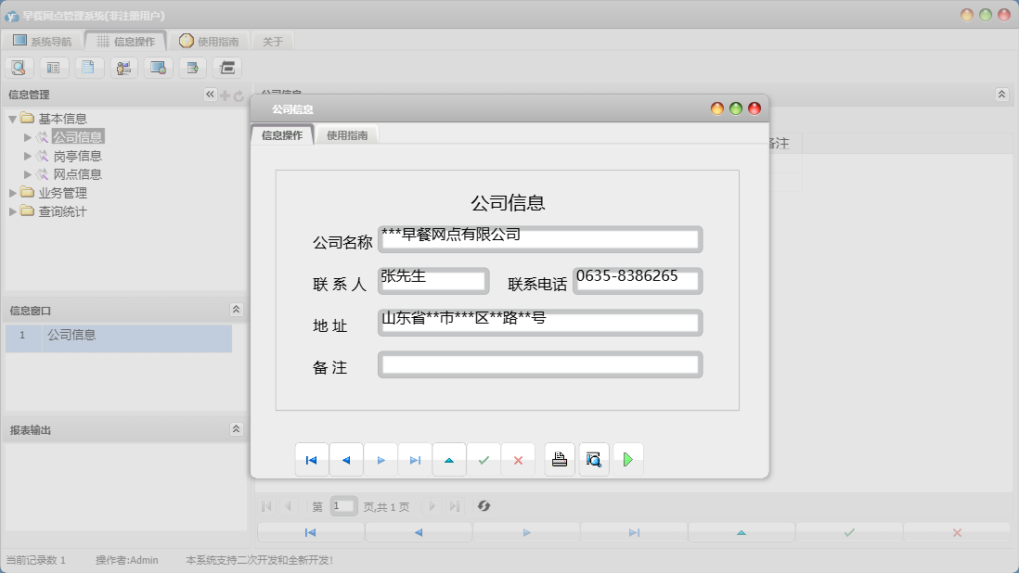The image size is (1019, 573).
Task: Select the user management toolbar icon
Action: coord(123,67)
